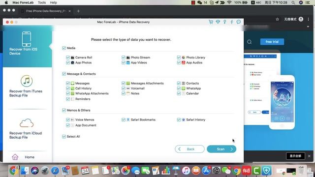Viewport: 315px width, 177px height.
Task: Close the Free iPhone Data Recovery tab
Action: (69, 11)
